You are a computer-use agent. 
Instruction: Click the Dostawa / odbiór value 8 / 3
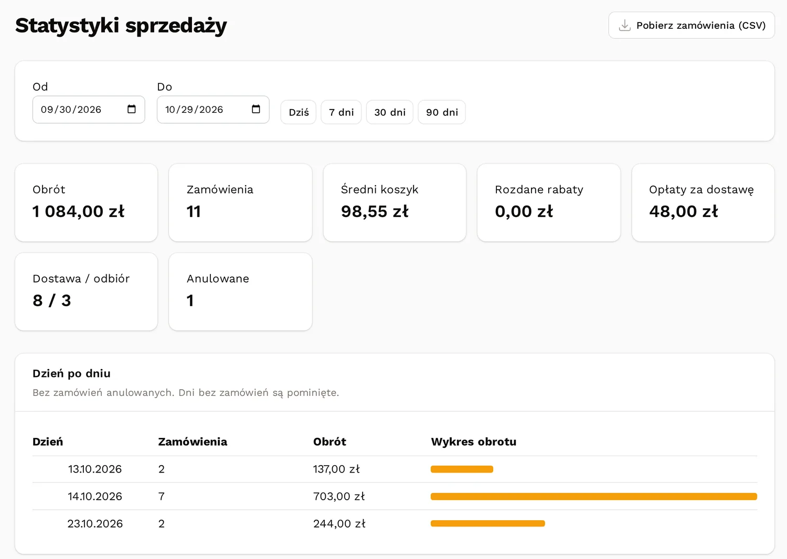pyautogui.click(x=52, y=300)
